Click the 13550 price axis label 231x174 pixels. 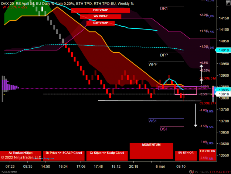(224, 155)
